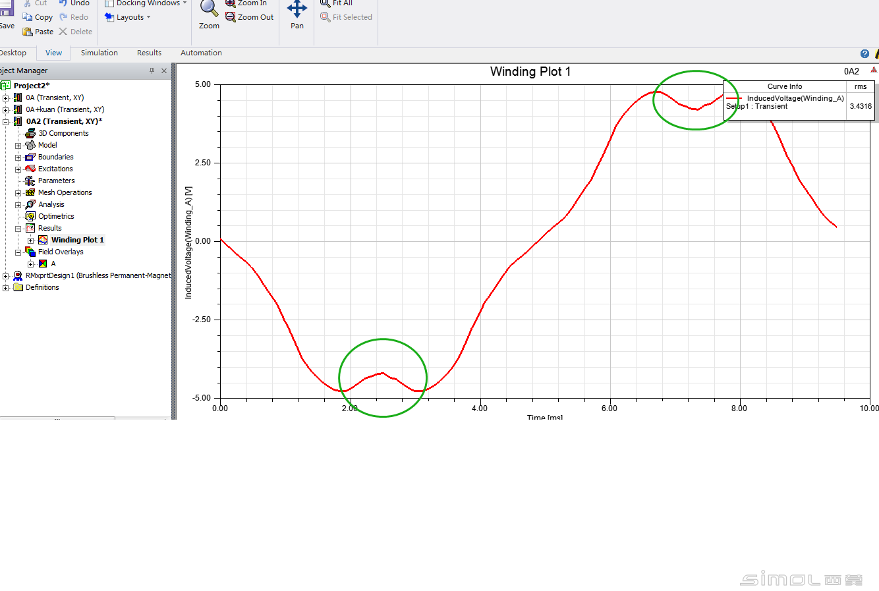Expand the Excitations node
Image resolution: width=879 pixels, height=591 pixels.
[x=18, y=169]
